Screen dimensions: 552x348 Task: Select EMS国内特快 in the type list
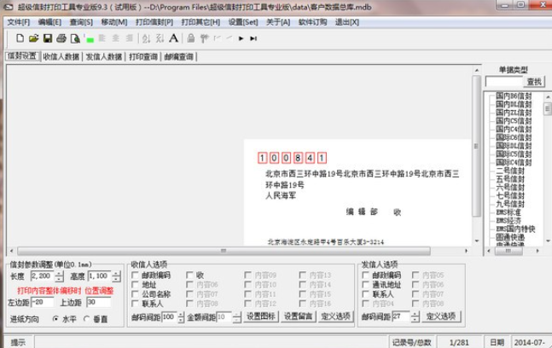(x=515, y=229)
